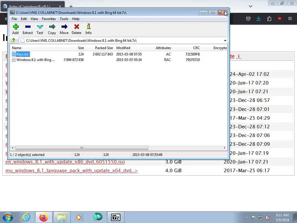Viewport: 297px width, 223px height.
Task: Maximize the 7-Zip window
Action: (213, 13)
